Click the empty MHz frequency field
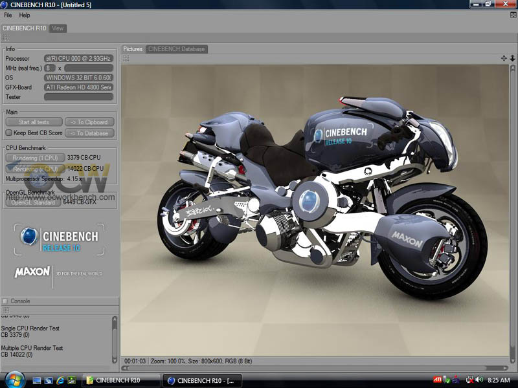The image size is (518, 388). coord(89,69)
